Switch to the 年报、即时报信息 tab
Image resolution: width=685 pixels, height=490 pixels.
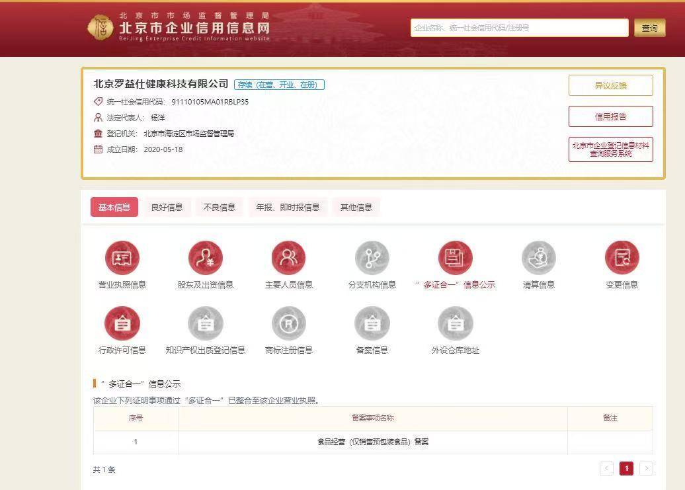(x=288, y=207)
